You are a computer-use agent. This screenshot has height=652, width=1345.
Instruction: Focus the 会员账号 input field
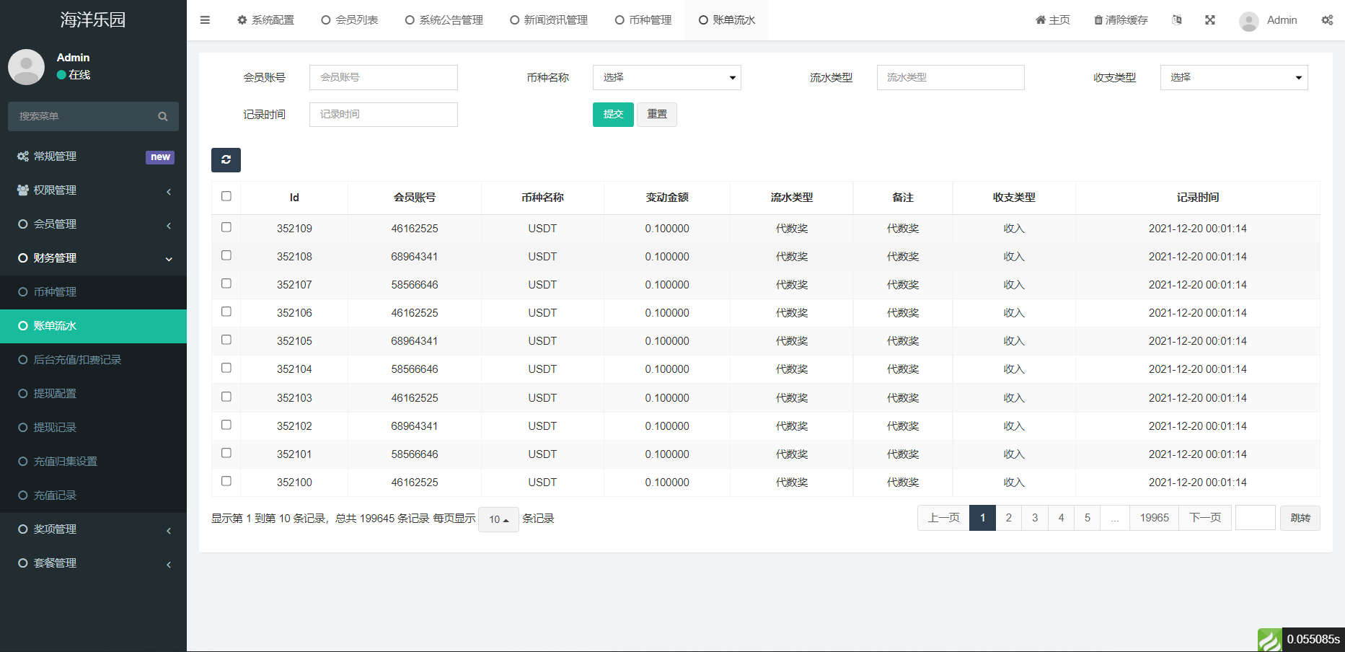(x=384, y=78)
